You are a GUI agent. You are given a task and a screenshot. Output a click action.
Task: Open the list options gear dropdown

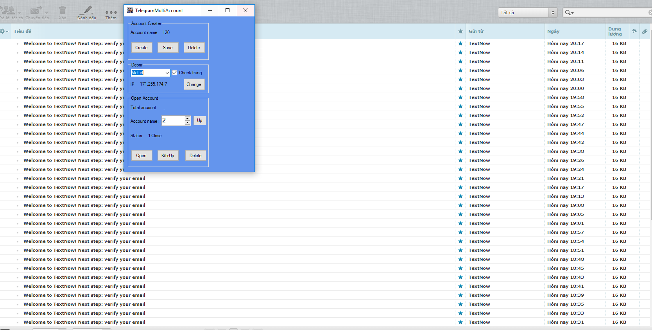click(4, 31)
